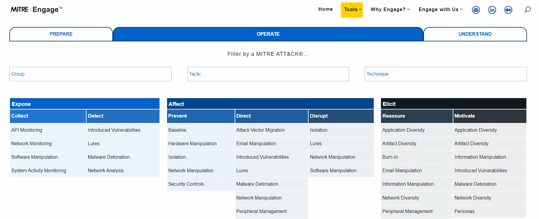
Task: Focus the Tactic filter field
Action: pos(268,74)
